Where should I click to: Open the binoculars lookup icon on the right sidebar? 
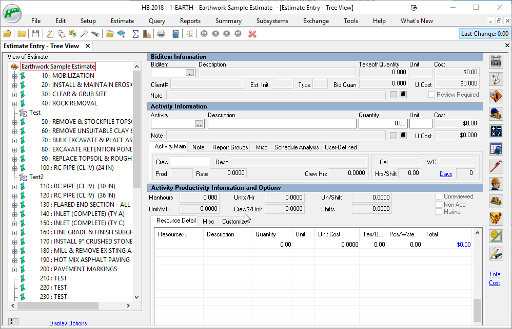(x=495, y=61)
